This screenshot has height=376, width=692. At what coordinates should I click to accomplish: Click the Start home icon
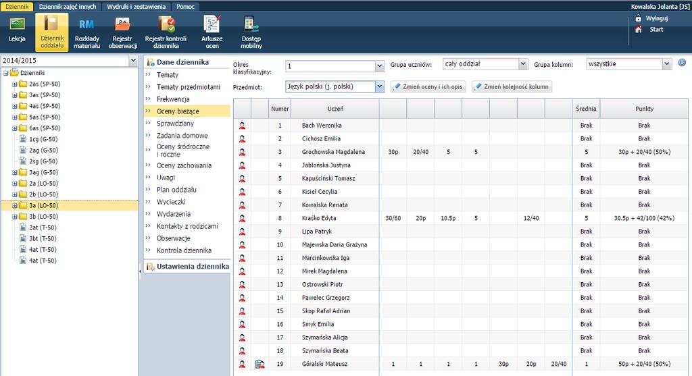pos(638,29)
